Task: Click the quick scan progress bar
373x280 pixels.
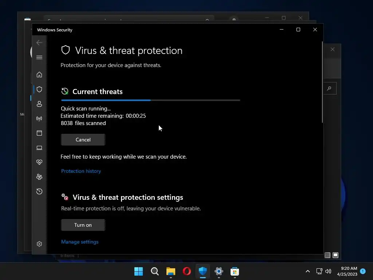Action: tap(150, 100)
